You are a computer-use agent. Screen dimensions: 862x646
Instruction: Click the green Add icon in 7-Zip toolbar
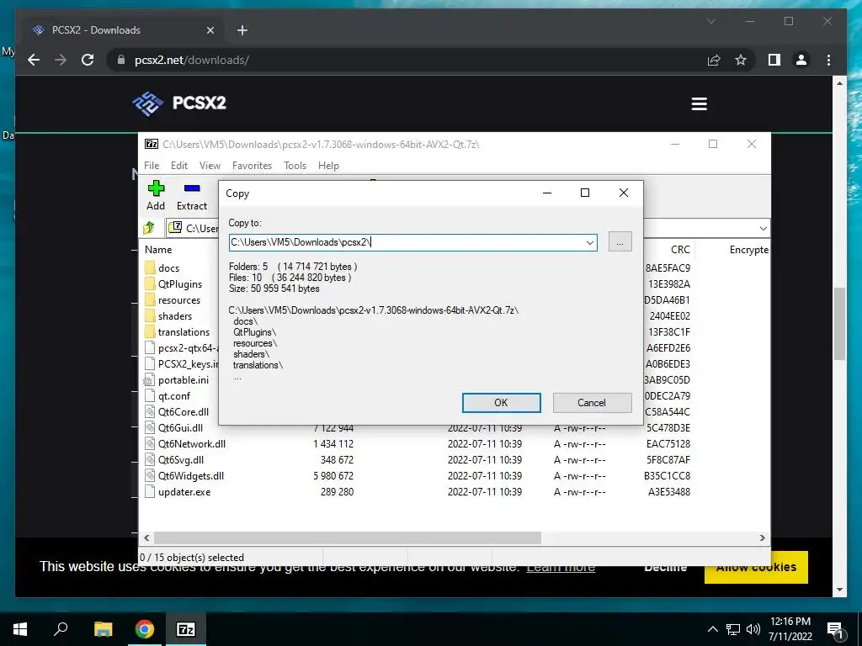click(156, 188)
